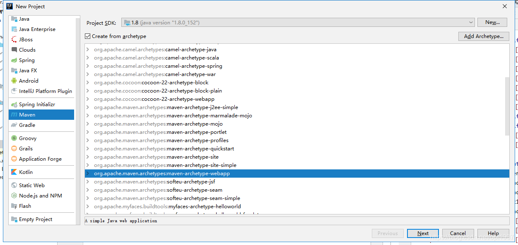The width and height of the screenshot is (518, 245).
Task: Select Empty Project type label
Action: point(36,219)
